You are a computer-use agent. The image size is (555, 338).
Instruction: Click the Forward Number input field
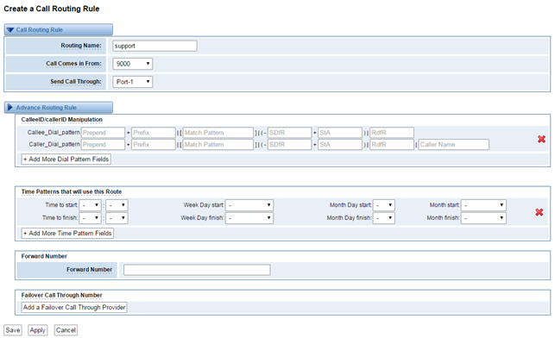click(197, 270)
